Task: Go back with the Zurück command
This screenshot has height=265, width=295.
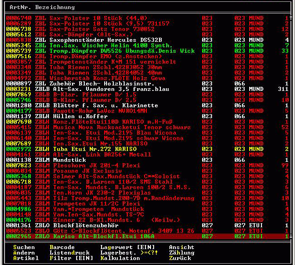Action: tap(180, 258)
